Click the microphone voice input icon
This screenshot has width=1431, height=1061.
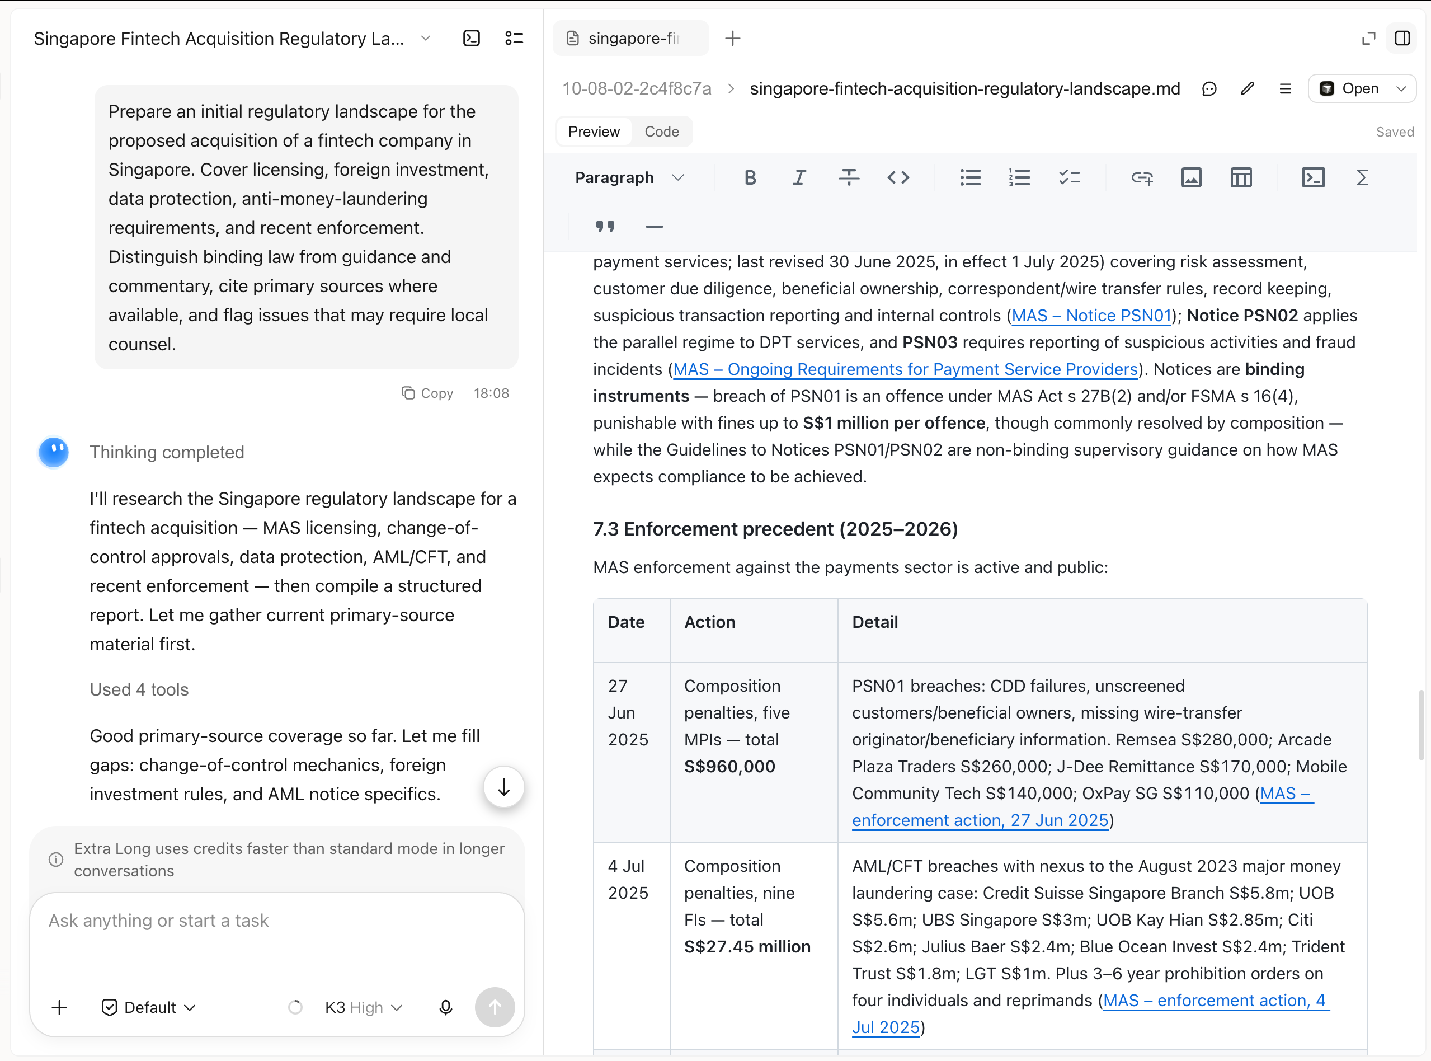(445, 1007)
